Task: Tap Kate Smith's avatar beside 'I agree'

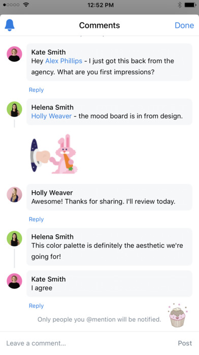Action: (14, 281)
